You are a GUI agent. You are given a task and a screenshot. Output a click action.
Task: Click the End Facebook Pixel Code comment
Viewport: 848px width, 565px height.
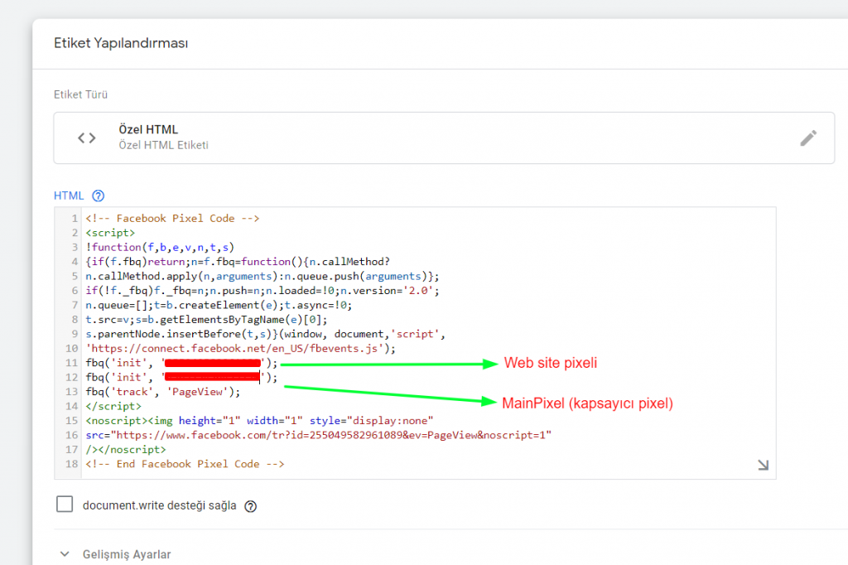click(185, 464)
